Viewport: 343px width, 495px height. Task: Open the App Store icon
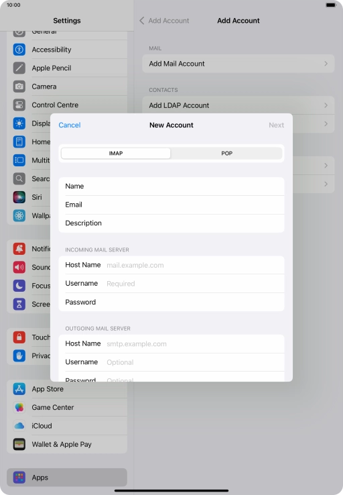(x=19, y=389)
